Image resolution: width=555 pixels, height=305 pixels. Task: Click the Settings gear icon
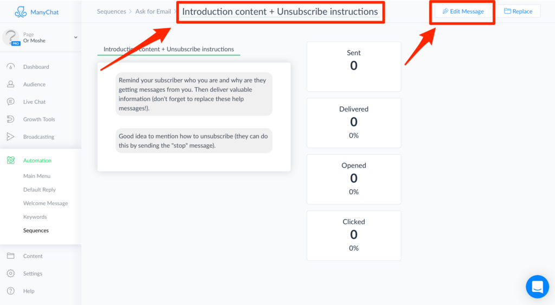click(x=11, y=273)
